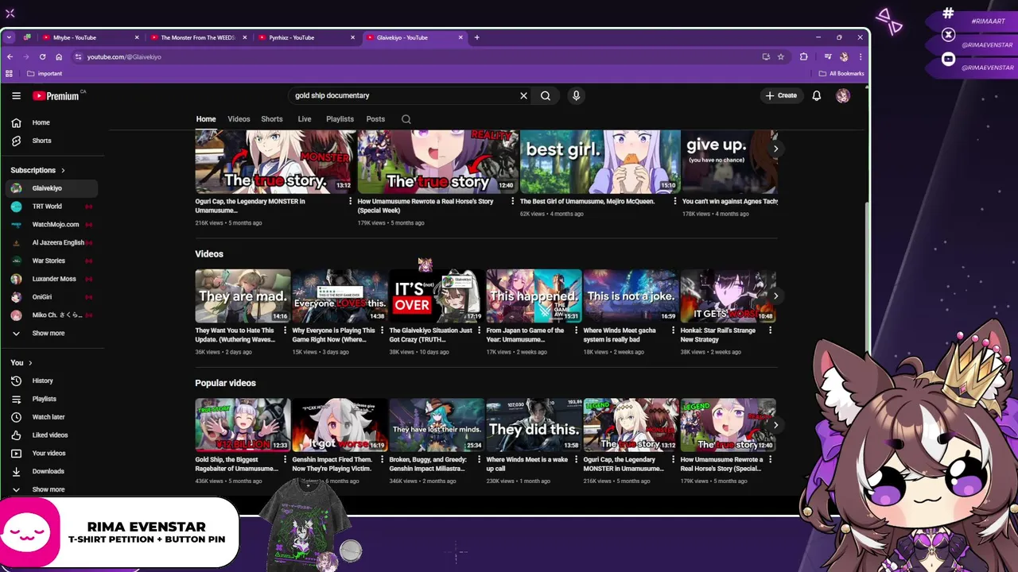
Task: Open the tab search dropdown in browser
Action: (10, 37)
